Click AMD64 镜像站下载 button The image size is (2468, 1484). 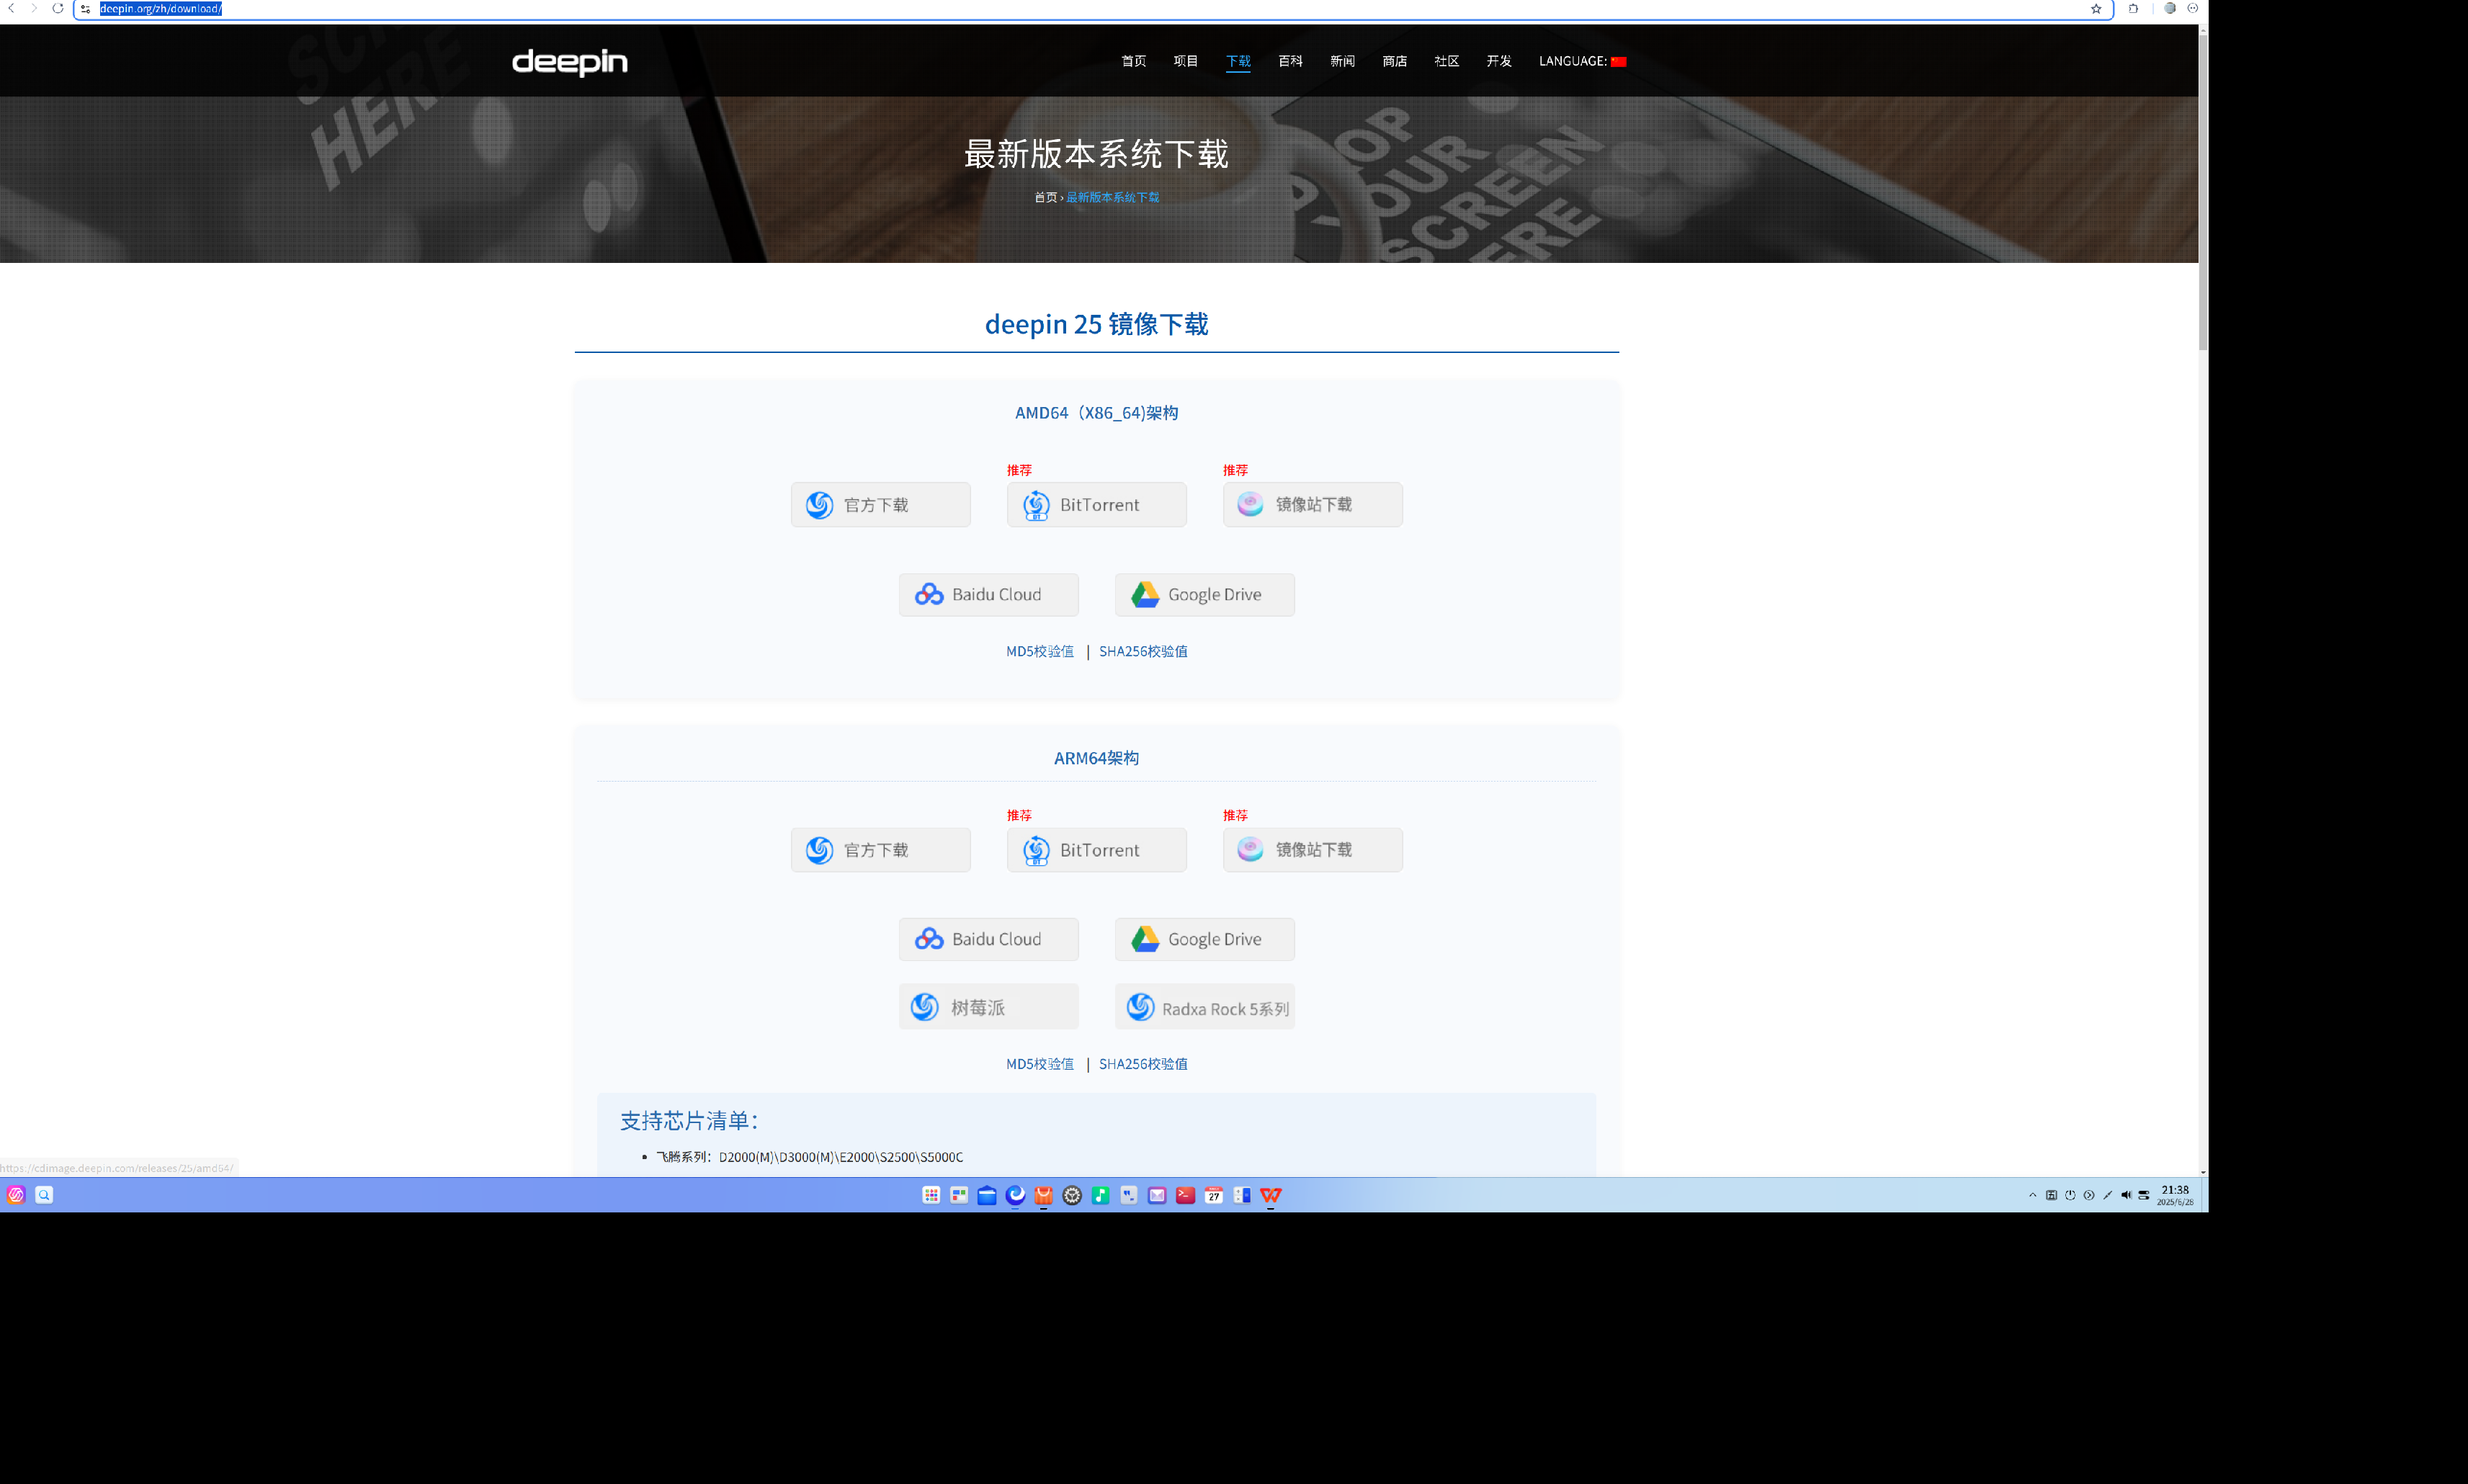[x=1312, y=505]
